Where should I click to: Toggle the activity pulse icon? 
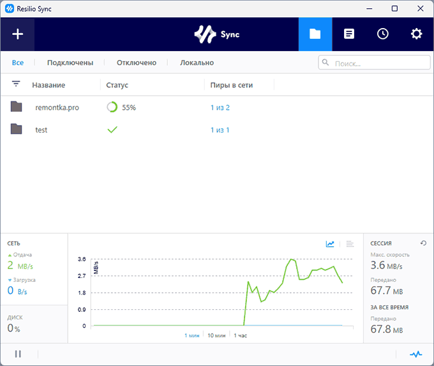point(416,354)
